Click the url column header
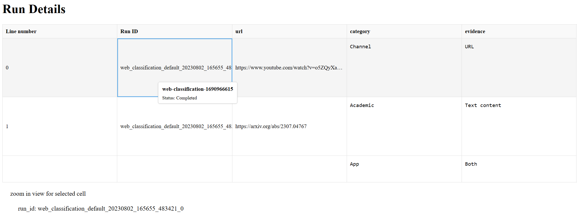This screenshot has height=221, width=577. click(289, 31)
